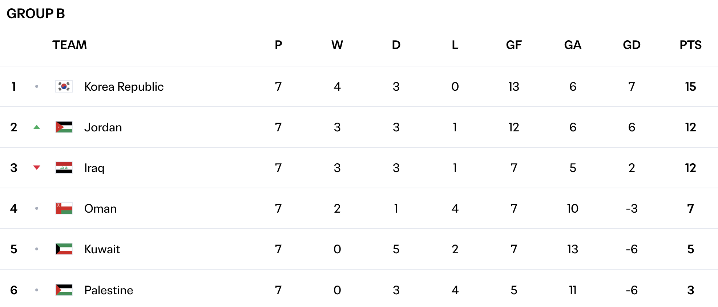Click the Kuwait flag icon
Viewport: 718px width, 307px height.
64,249
